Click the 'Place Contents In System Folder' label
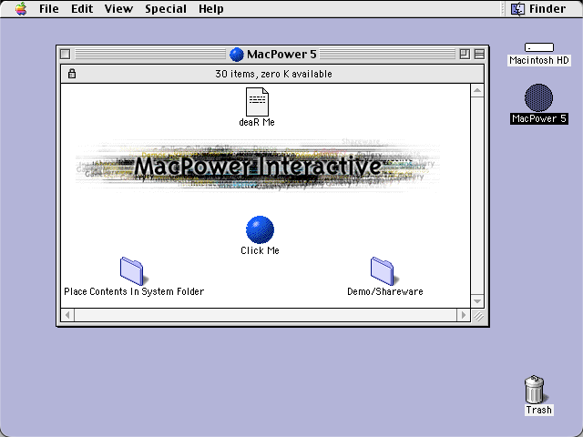 point(134,291)
